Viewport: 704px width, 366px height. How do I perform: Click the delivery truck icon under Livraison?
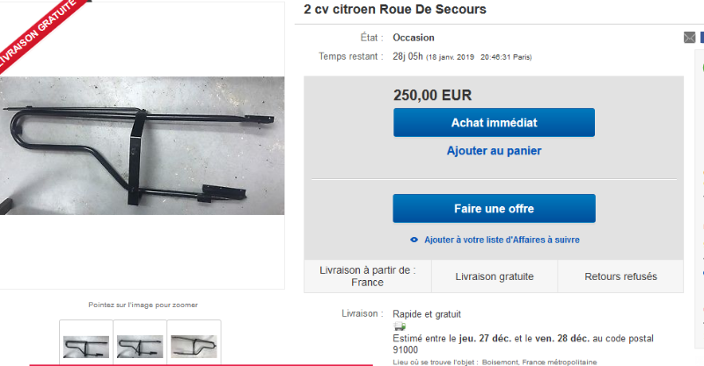point(400,327)
